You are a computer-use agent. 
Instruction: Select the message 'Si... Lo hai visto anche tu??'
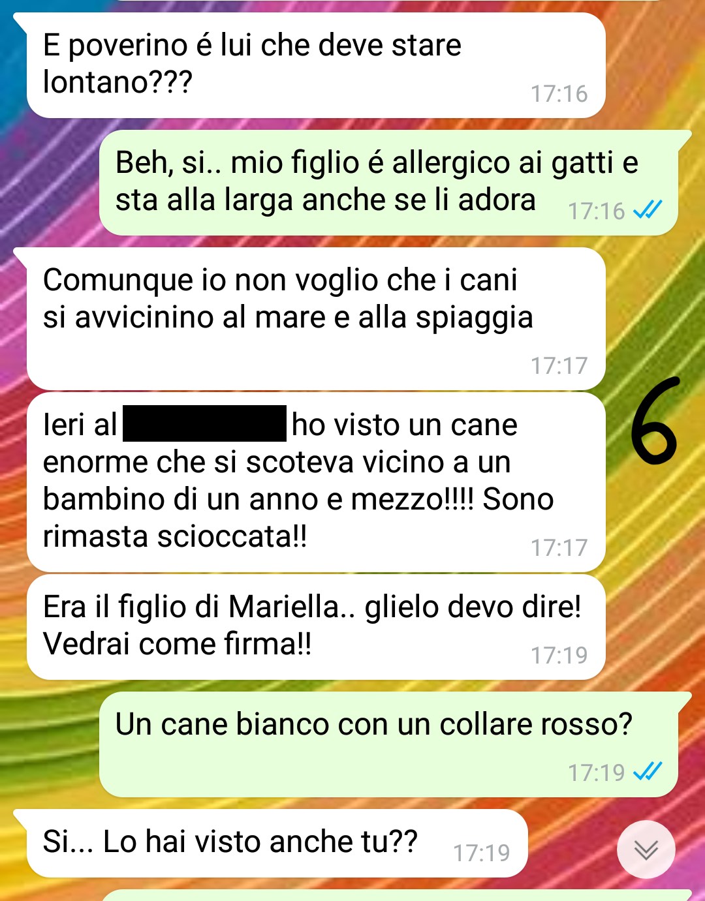pos(277,844)
